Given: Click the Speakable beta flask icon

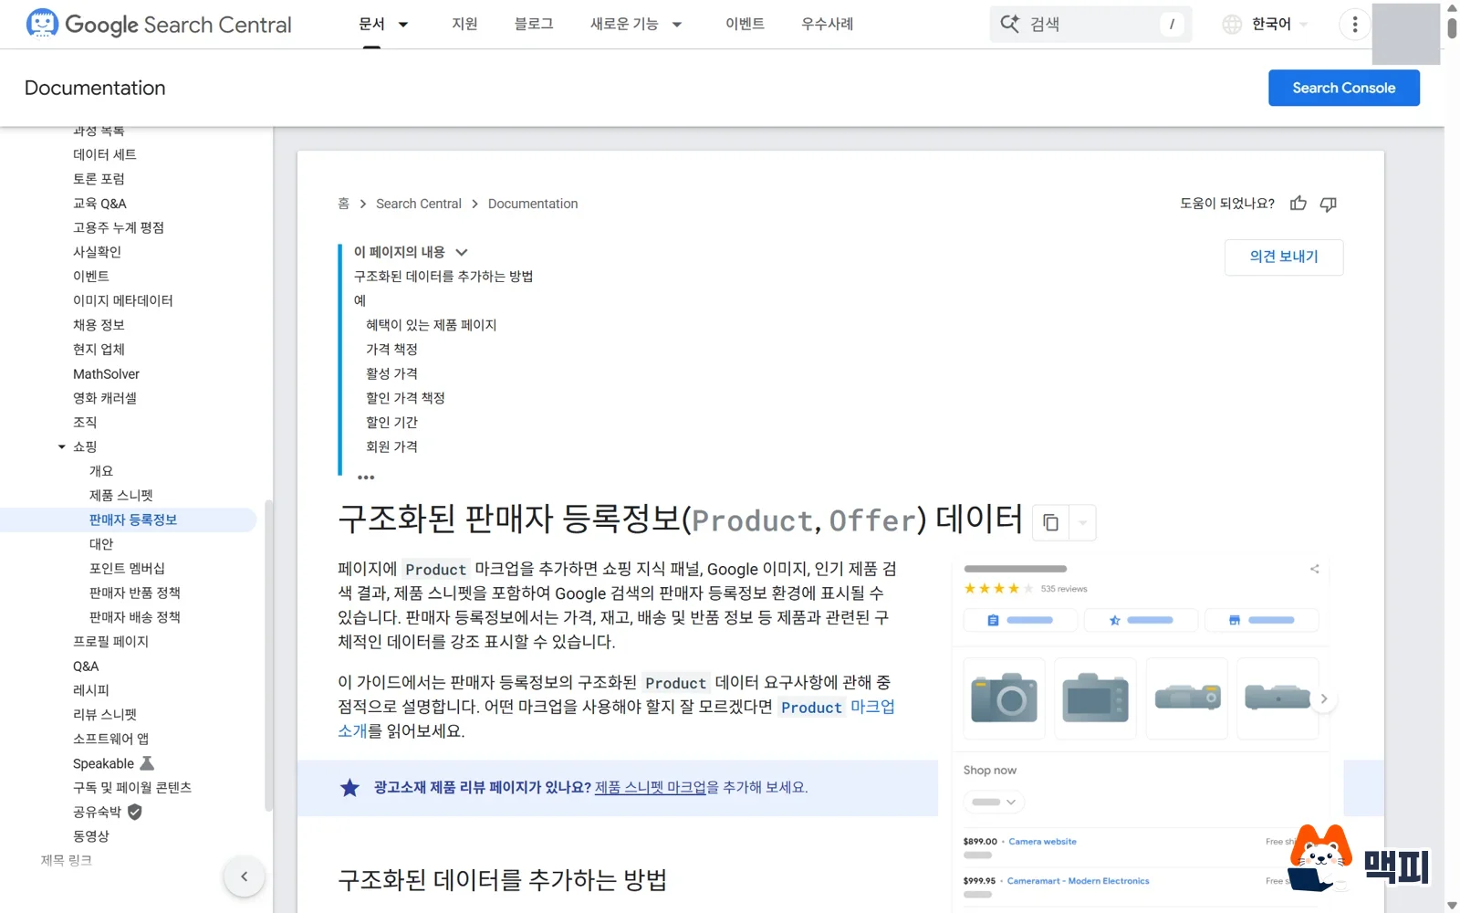Looking at the screenshot, I should (x=147, y=763).
